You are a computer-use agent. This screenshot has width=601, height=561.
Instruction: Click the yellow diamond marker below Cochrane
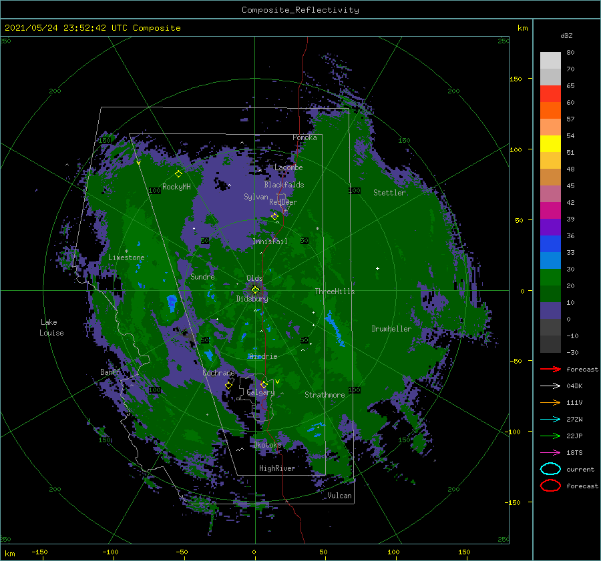pyautogui.click(x=228, y=386)
